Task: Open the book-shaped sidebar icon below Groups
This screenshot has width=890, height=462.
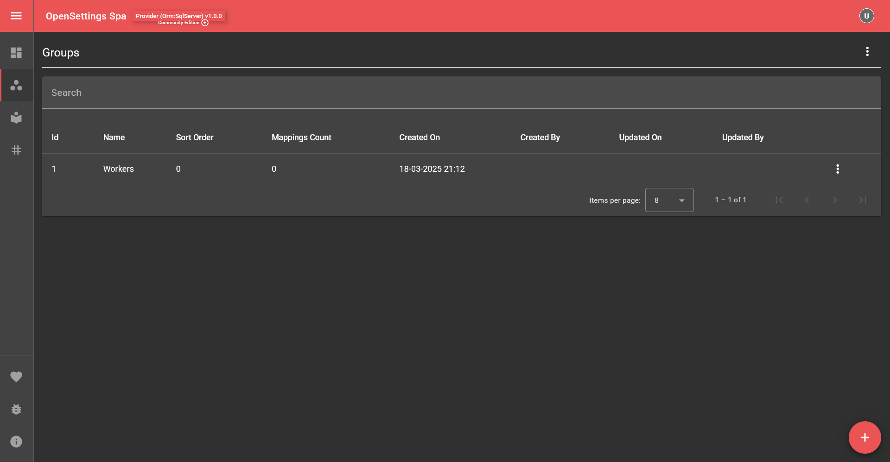Action: click(x=17, y=118)
